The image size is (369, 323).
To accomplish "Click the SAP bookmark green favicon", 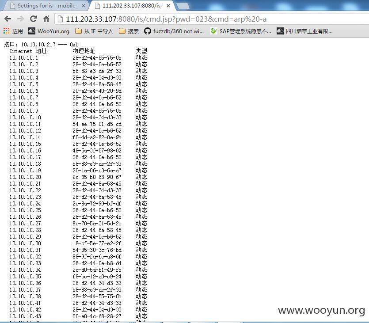I will pyautogui.click(x=214, y=31).
